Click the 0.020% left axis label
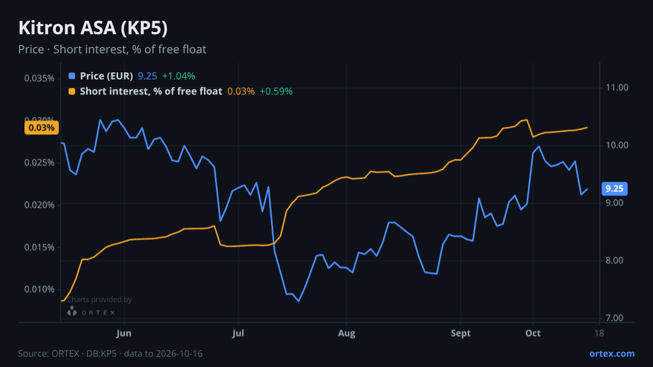Image resolution: width=653 pixels, height=367 pixels. click(39, 205)
